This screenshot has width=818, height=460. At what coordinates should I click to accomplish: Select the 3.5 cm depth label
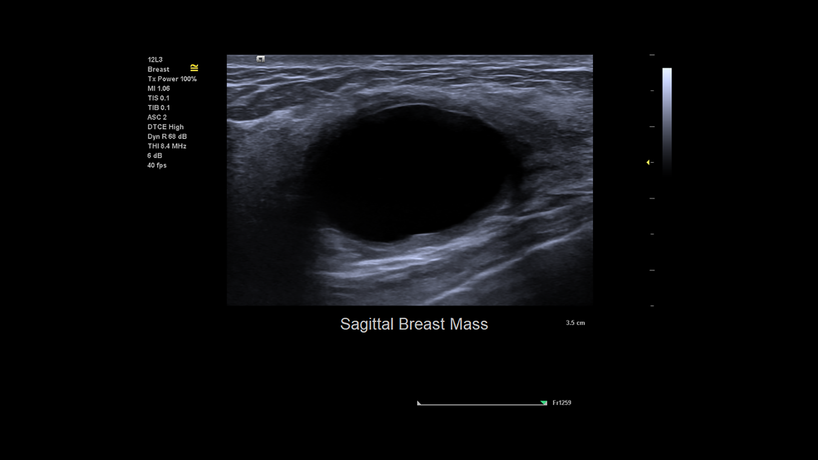[x=574, y=323]
